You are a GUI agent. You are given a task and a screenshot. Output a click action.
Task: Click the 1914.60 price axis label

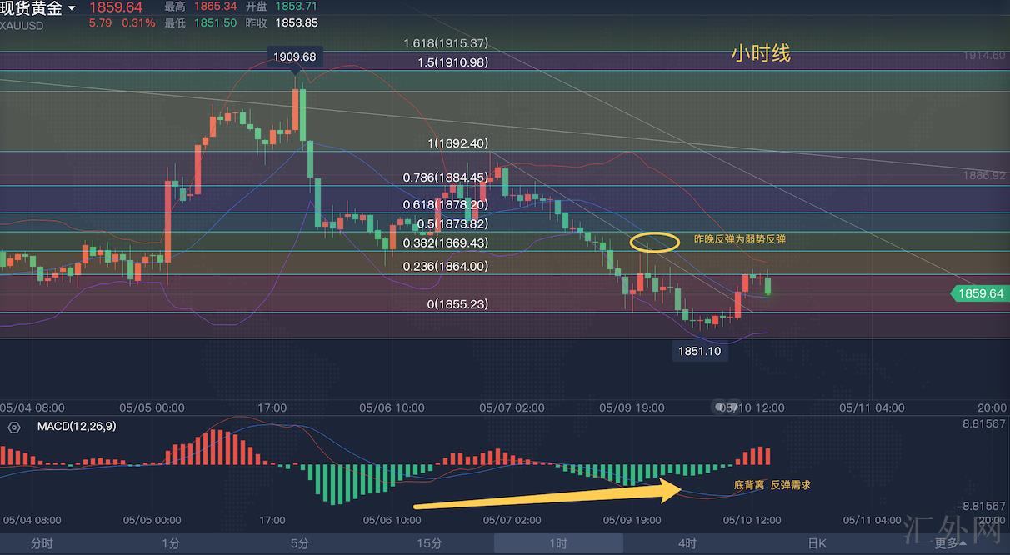click(x=984, y=55)
